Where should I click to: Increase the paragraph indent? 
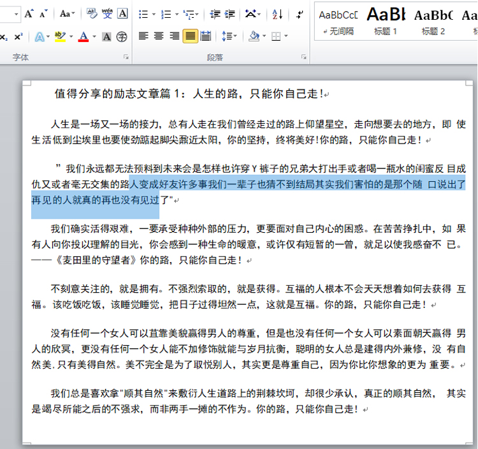coord(229,14)
